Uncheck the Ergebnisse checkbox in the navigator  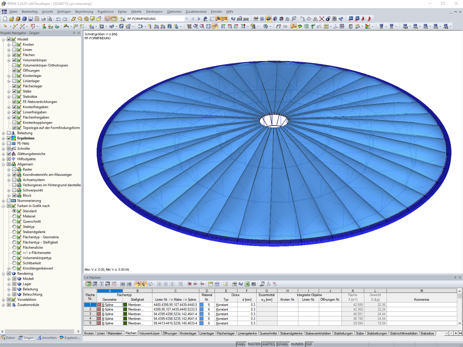(x=9, y=138)
